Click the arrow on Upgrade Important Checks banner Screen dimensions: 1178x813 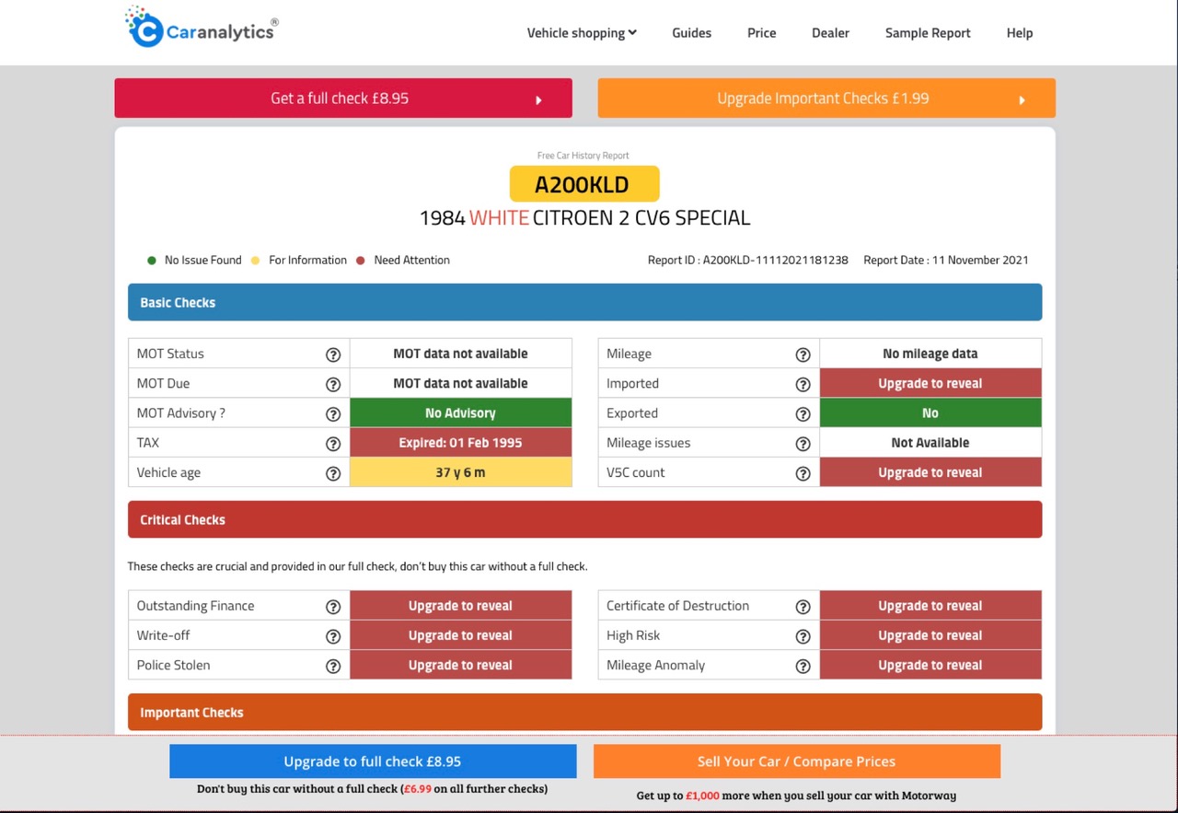point(1022,99)
